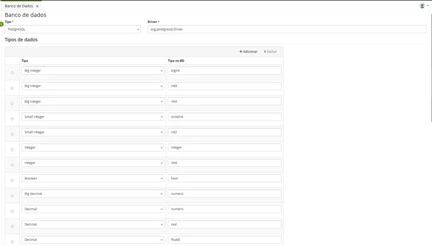Click the Adicionar plus button
432x246 pixels.
248,52
